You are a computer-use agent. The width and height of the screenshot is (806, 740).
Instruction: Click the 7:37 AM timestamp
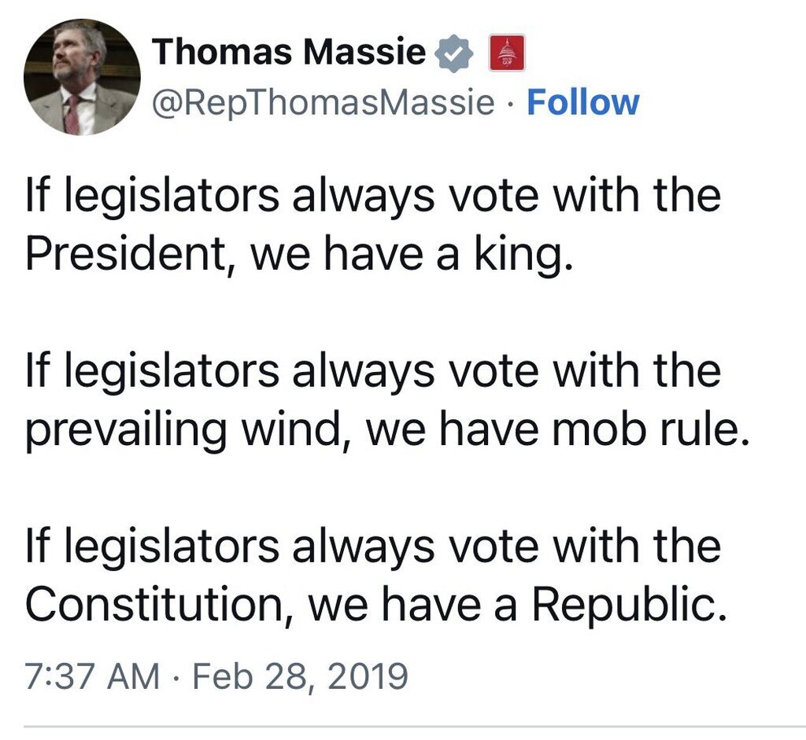click(92, 676)
